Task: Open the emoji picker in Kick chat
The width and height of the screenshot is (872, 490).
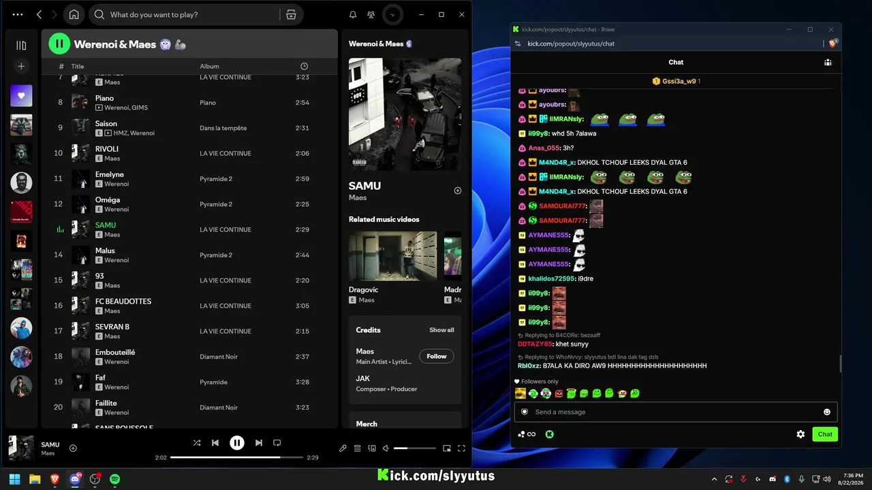Action: point(827,412)
